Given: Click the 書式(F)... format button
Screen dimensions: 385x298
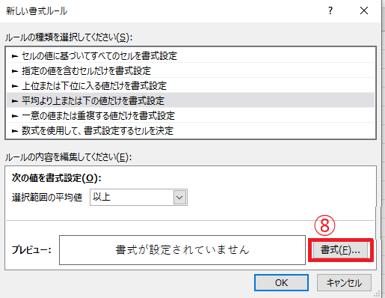Looking at the screenshot, I should 340,249.
